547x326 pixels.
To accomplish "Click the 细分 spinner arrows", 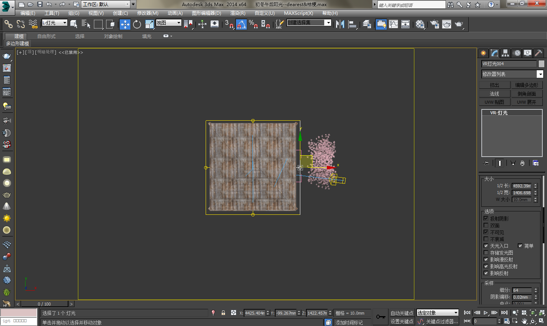I will click(536, 290).
